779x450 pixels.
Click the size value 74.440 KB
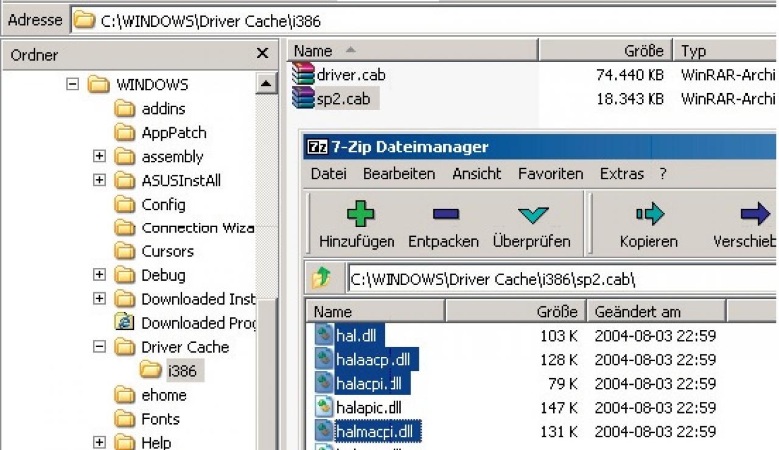[629, 75]
